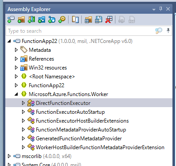
Task: Expand FunctionExecutorHostBuilderExtensions class node
Action: click(23, 121)
